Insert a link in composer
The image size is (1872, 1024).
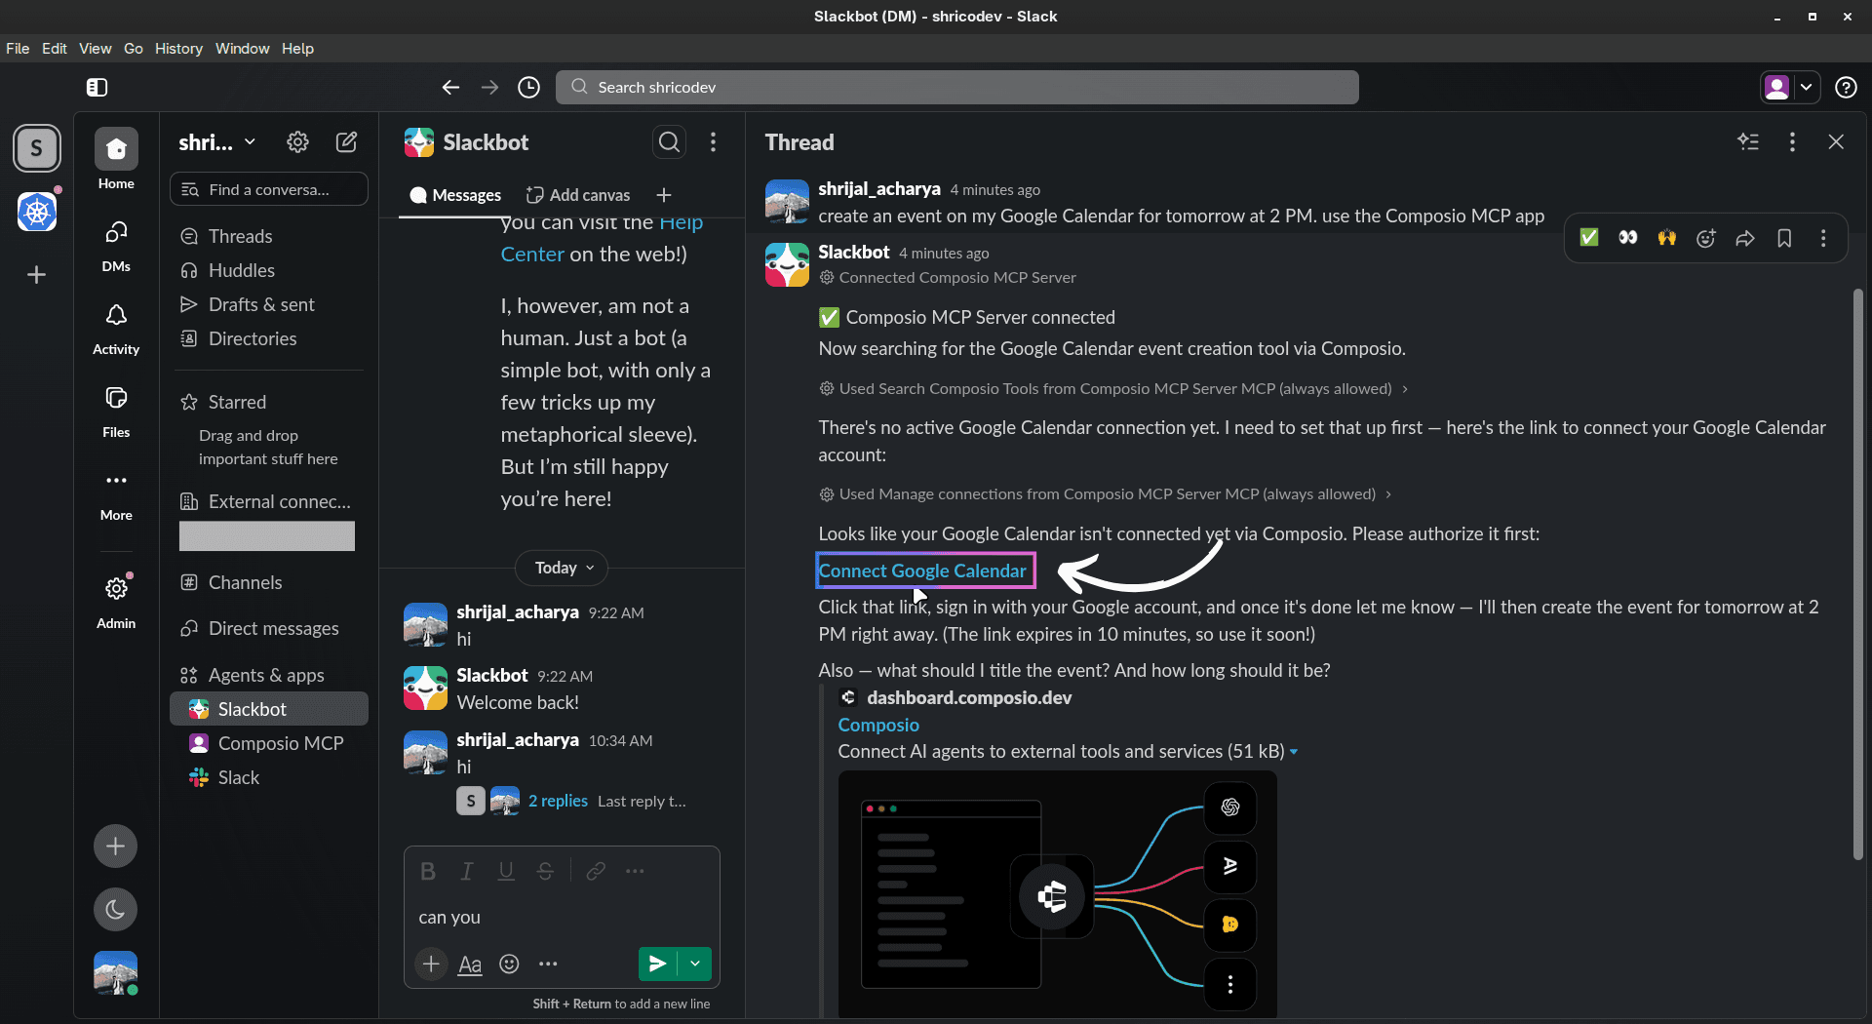pos(596,871)
